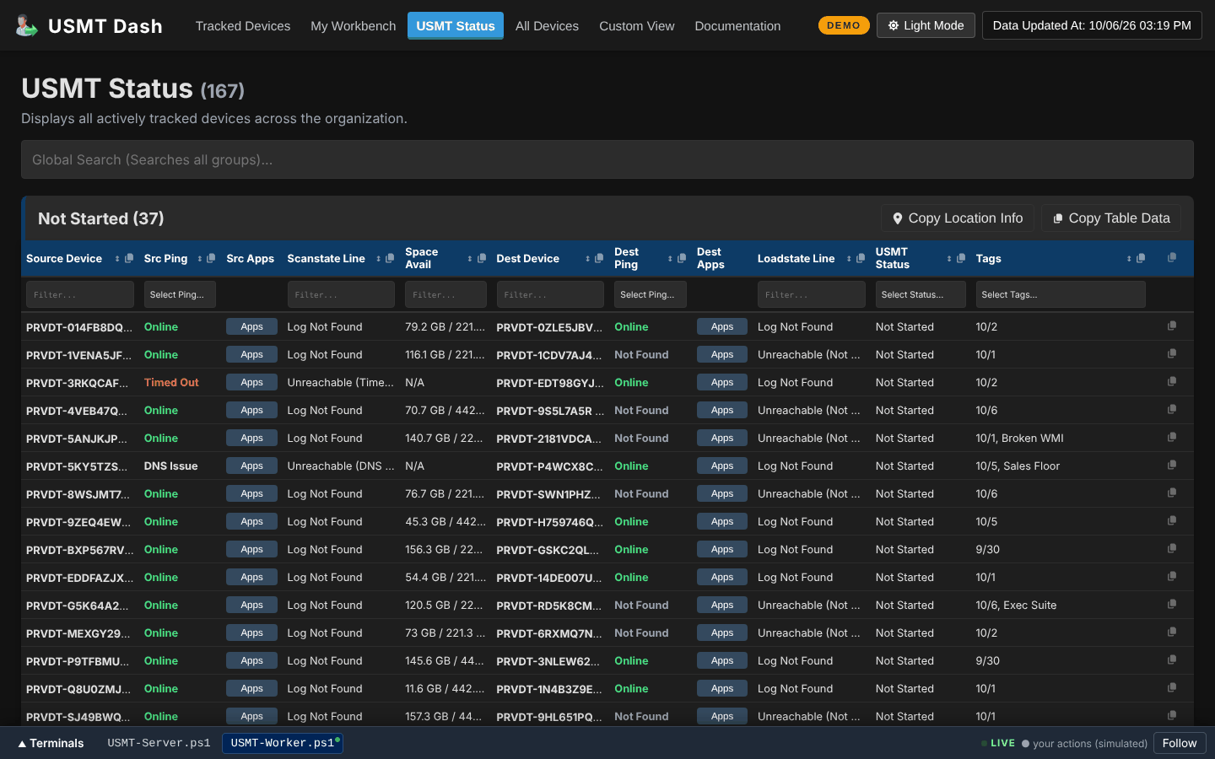This screenshot has width=1215, height=759.
Task: Open the Src Ping select dropdown
Action: click(x=180, y=294)
